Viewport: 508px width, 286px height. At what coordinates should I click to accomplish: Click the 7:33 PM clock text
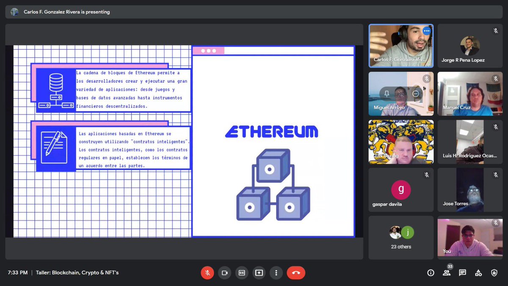pos(18,272)
